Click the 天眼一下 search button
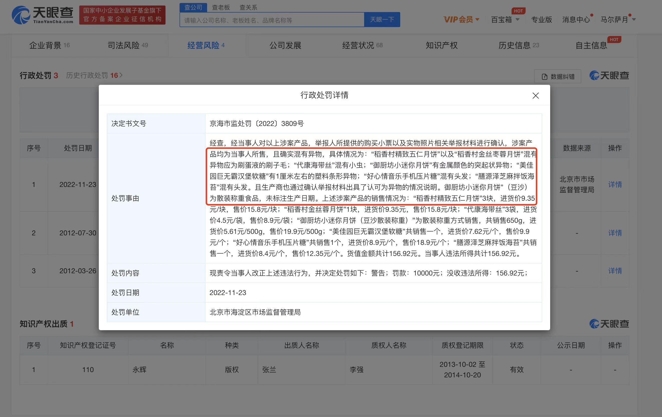662x417 pixels. point(382,20)
